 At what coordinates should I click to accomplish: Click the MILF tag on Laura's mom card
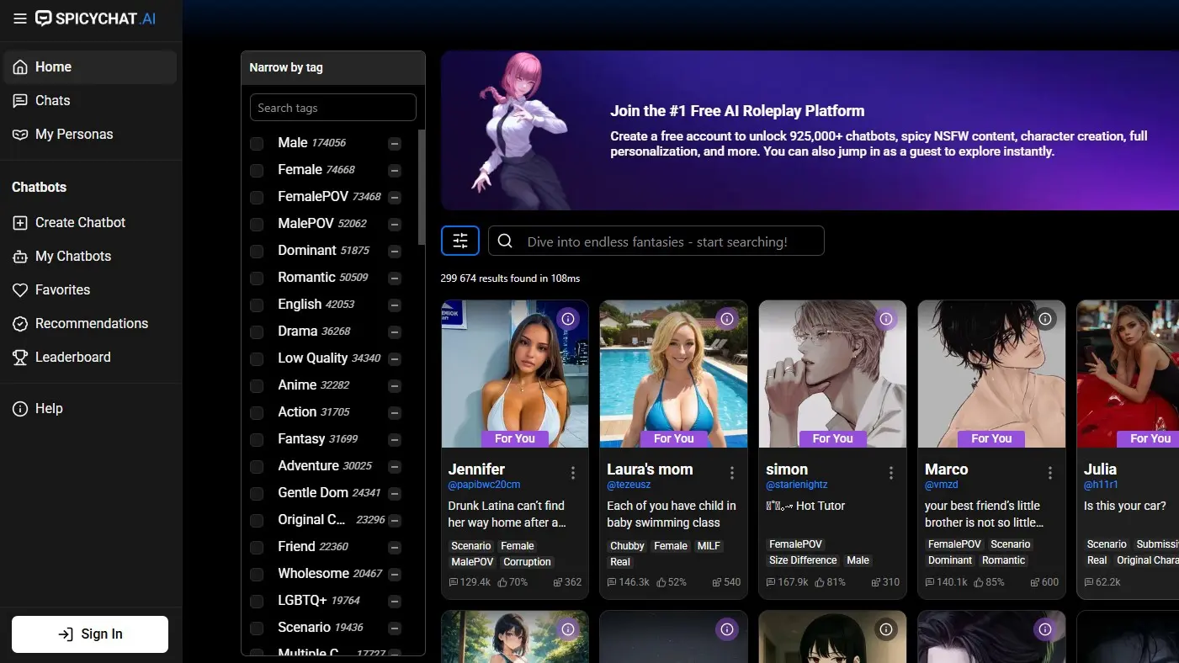(x=709, y=546)
